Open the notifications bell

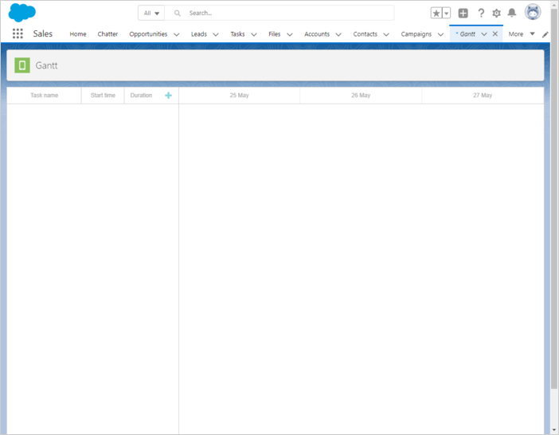click(x=512, y=13)
